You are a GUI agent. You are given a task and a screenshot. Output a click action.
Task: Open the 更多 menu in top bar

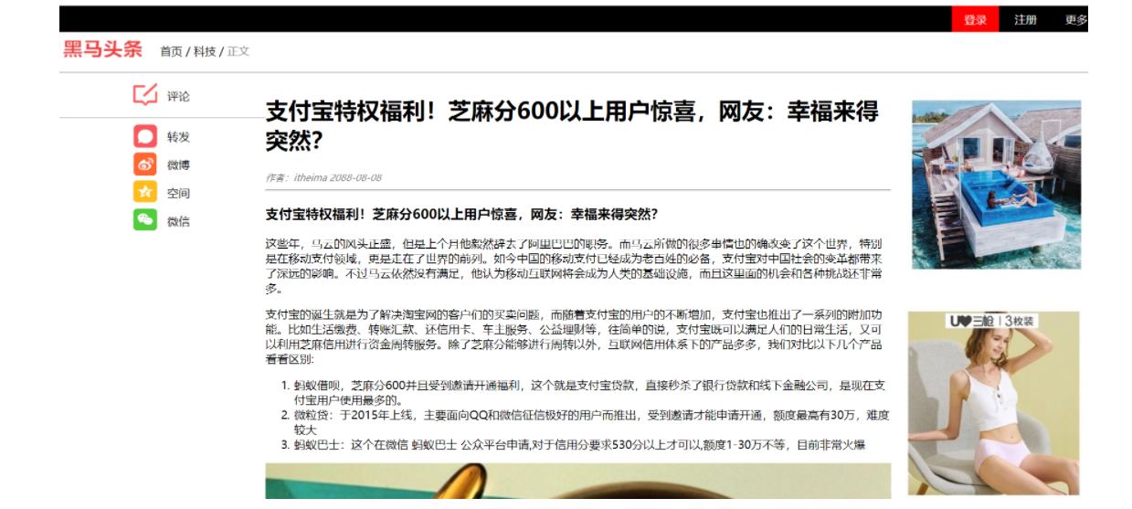pyautogui.click(x=1076, y=20)
